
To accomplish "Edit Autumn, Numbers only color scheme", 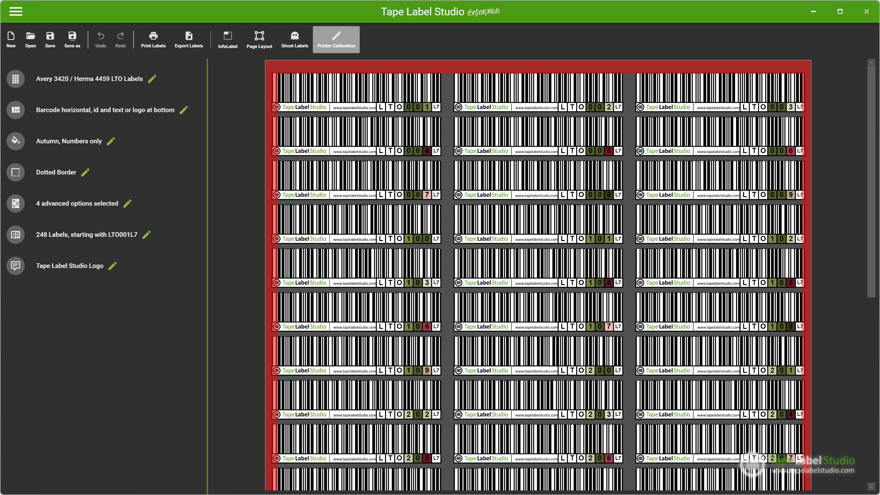I will coord(111,141).
